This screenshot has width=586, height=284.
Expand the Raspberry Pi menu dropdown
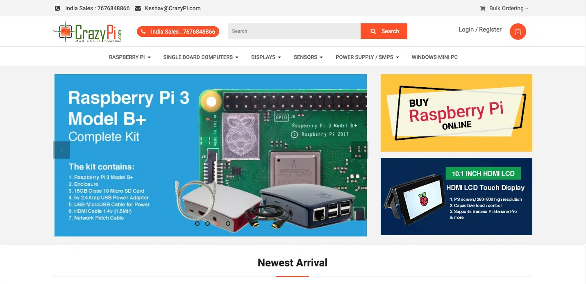pos(130,57)
